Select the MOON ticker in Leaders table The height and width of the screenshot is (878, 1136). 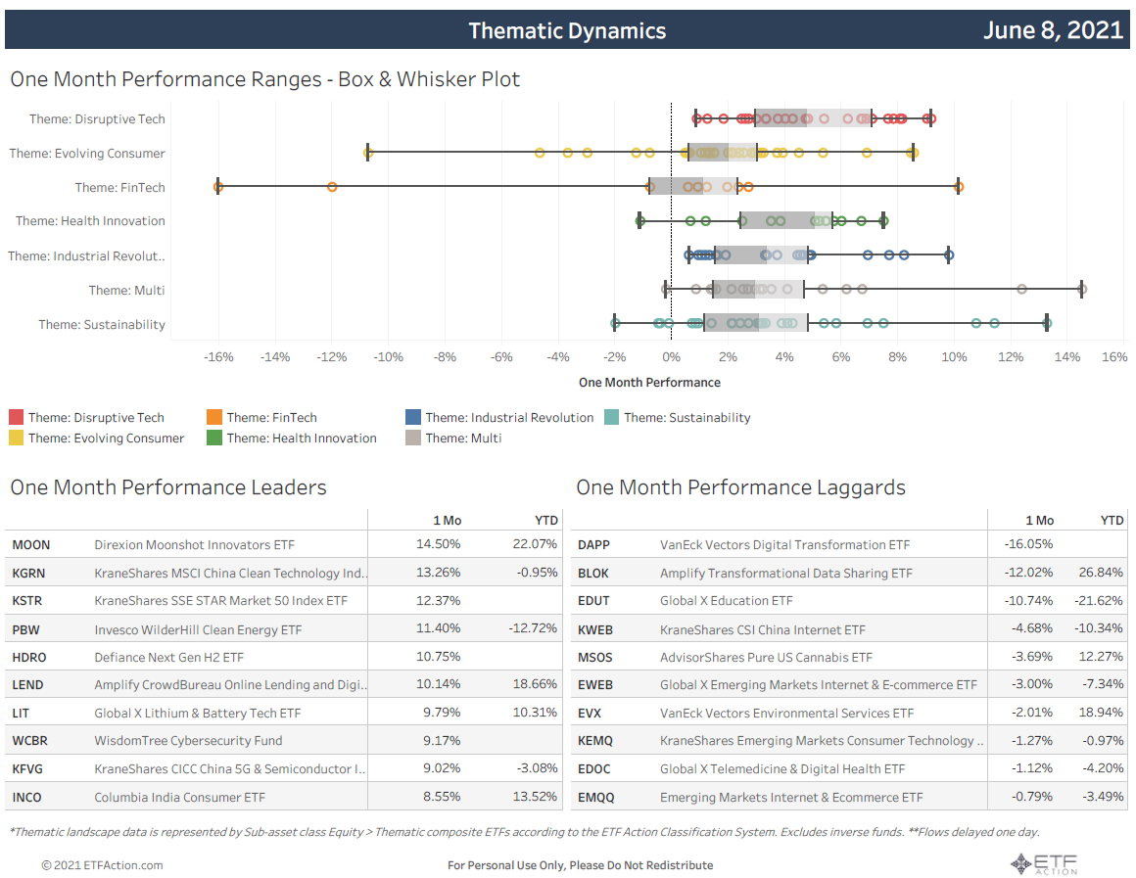31,545
